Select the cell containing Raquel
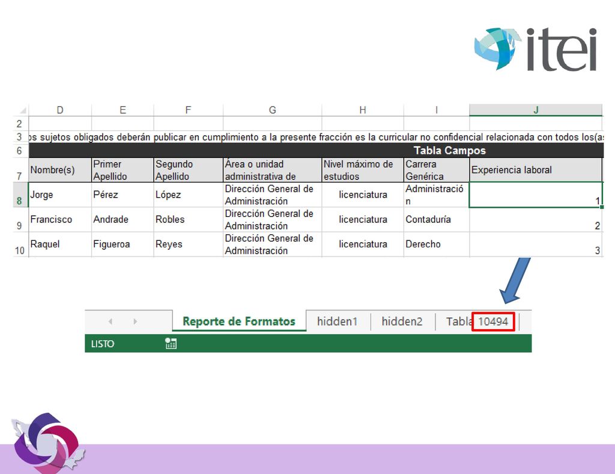The image size is (615, 474). click(60, 244)
